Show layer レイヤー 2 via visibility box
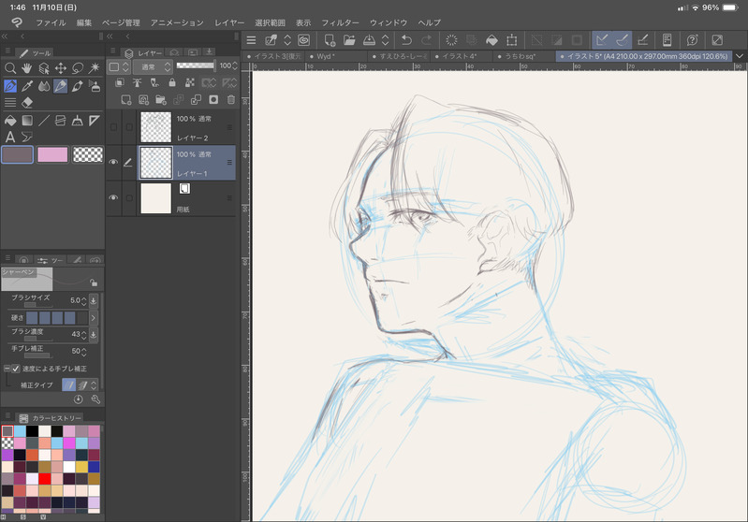 (113, 127)
